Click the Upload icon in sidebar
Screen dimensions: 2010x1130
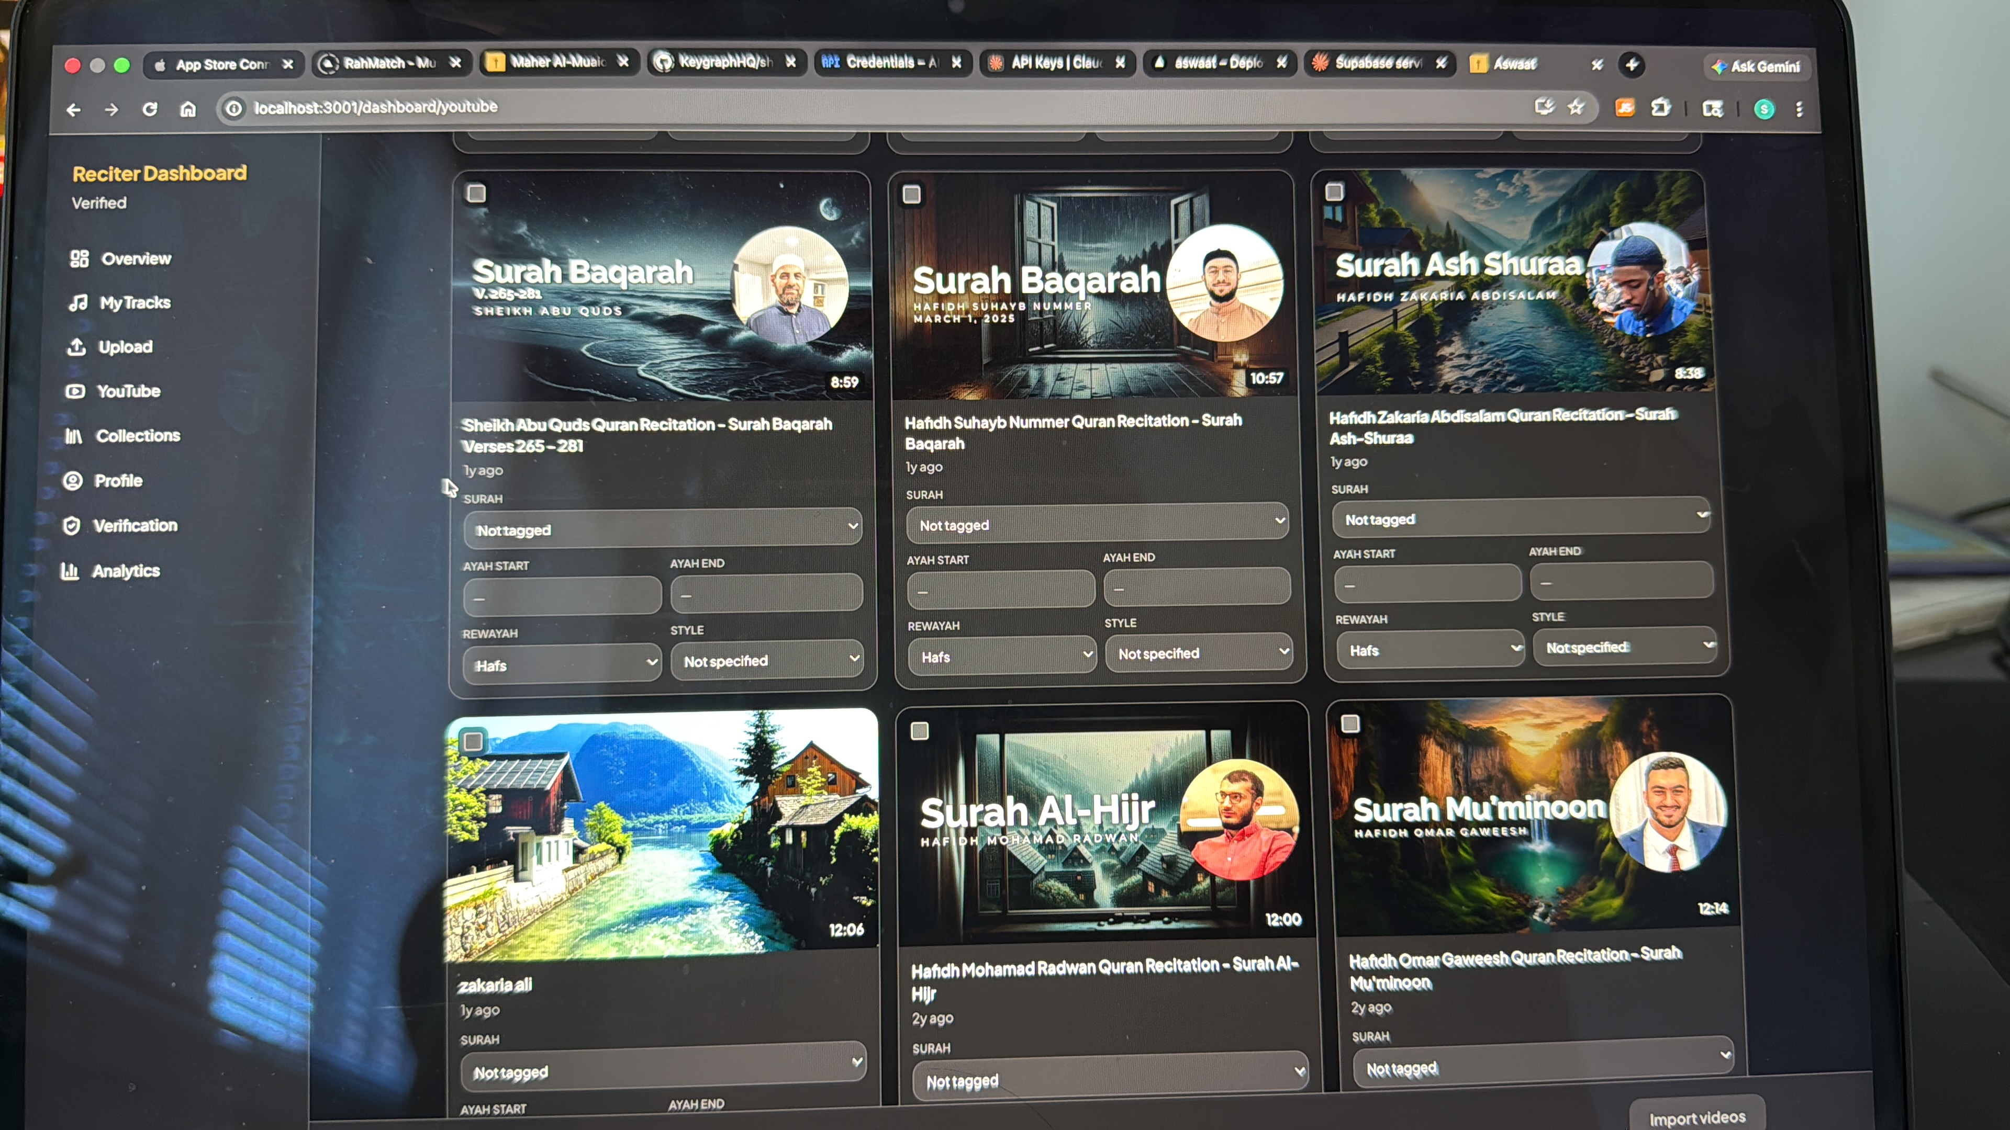click(x=76, y=347)
